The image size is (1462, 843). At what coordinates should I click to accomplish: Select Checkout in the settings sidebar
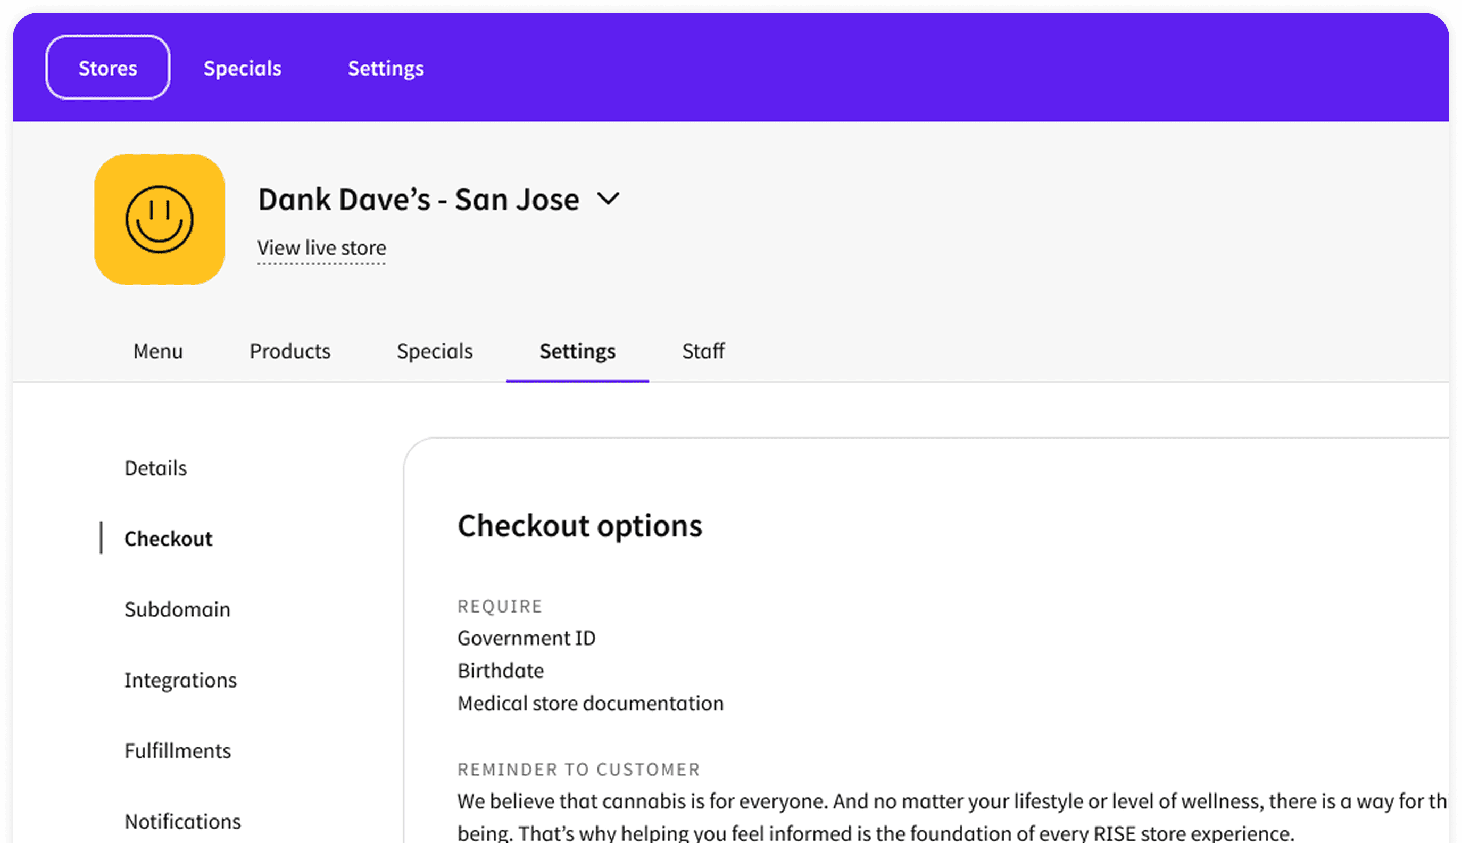pos(169,539)
